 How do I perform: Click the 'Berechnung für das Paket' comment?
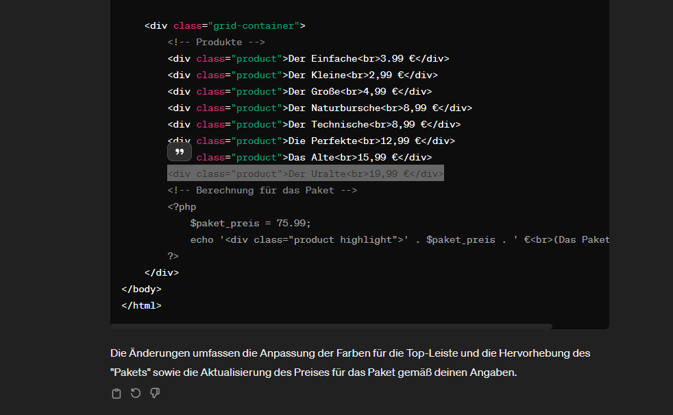pyautogui.click(x=262, y=190)
